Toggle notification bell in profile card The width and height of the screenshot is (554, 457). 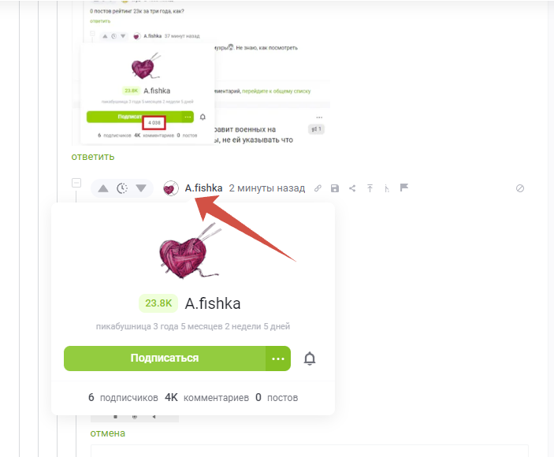coord(310,359)
